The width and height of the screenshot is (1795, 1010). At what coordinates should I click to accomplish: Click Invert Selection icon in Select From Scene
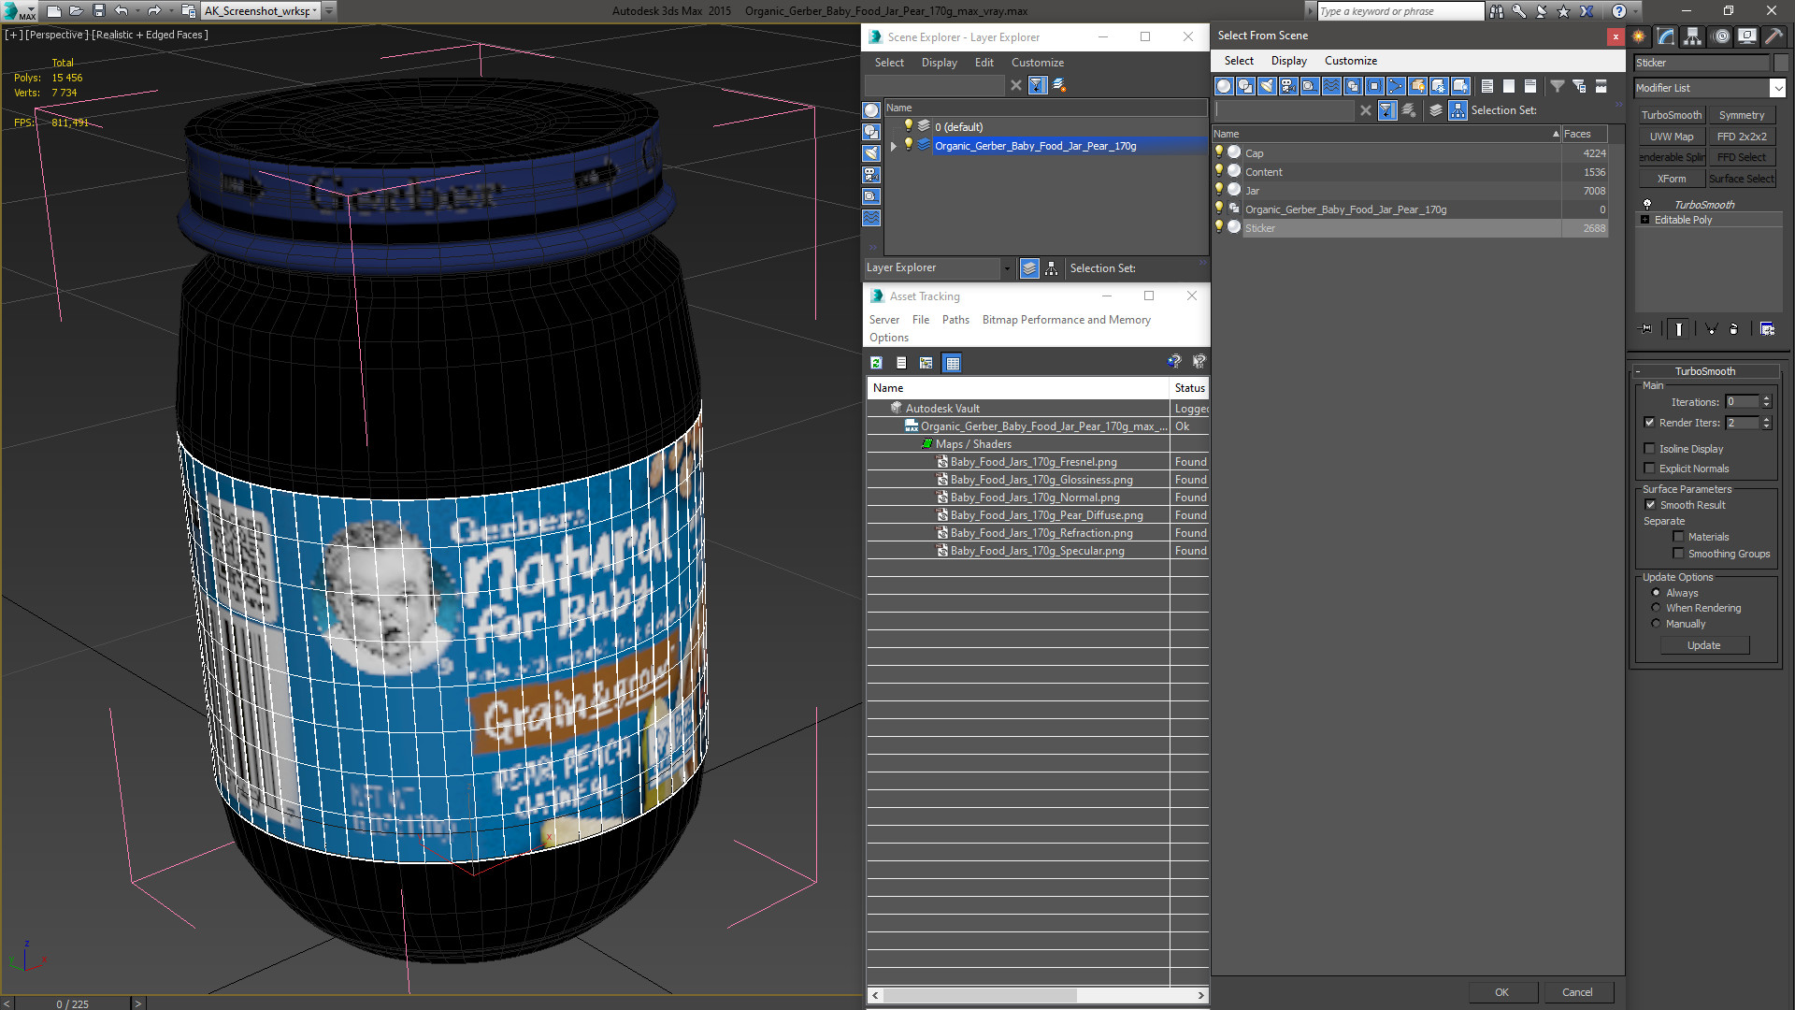pos(1529,86)
